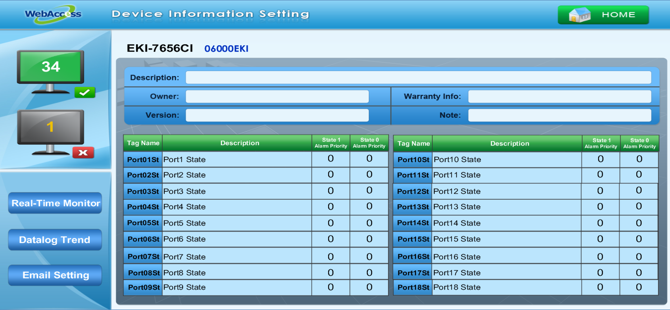Viewport: 670px width, 310px height.
Task: Click the Port14 State description
Action: 507,223
